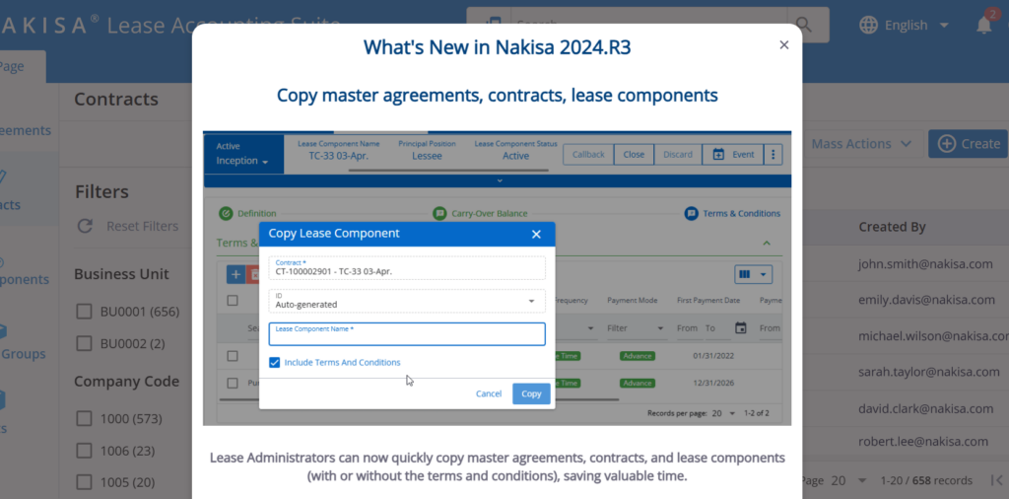Open the English language dropdown
This screenshot has height=499, width=1009.
click(904, 25)
